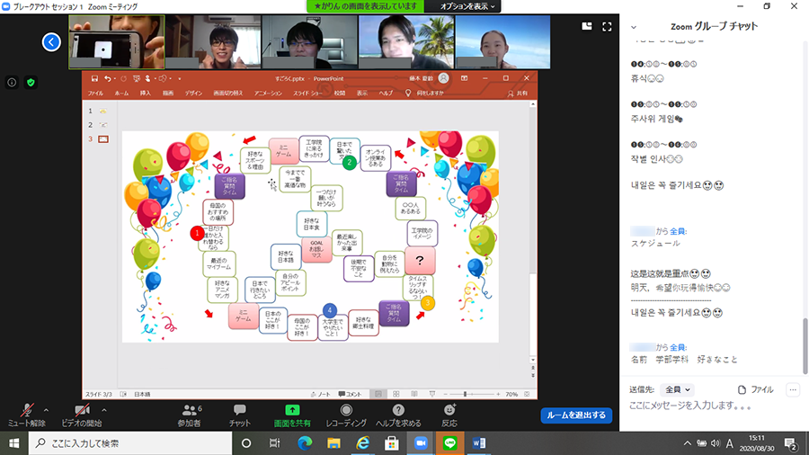Click the file (ファイル) attach icon in chat
Viewport: 809px width, 455px height.
tap(755, 389)
